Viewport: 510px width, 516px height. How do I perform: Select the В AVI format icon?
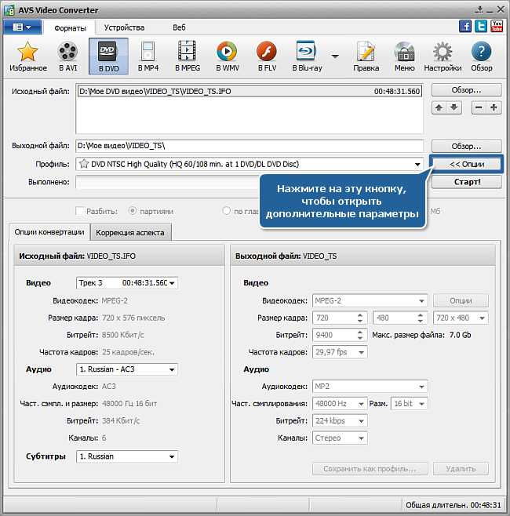[x=67, y=56]
